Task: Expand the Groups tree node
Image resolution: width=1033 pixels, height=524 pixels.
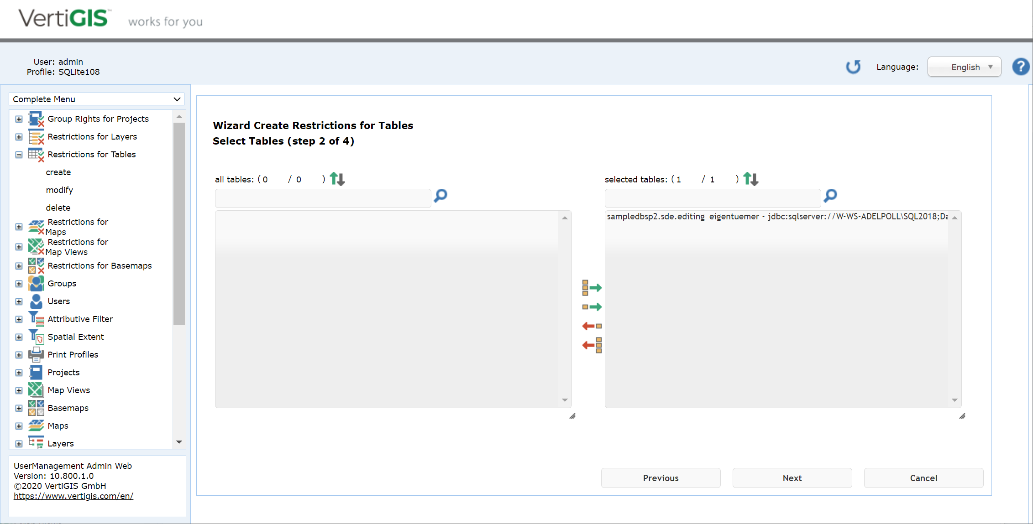Action: (19, 283)
